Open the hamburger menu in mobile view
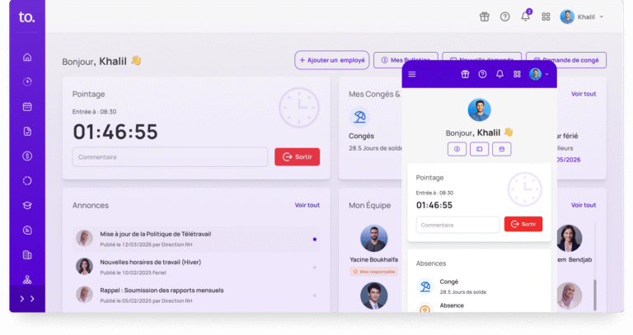Viewport: 633px width, 335px height. click(x=412, y=74)
